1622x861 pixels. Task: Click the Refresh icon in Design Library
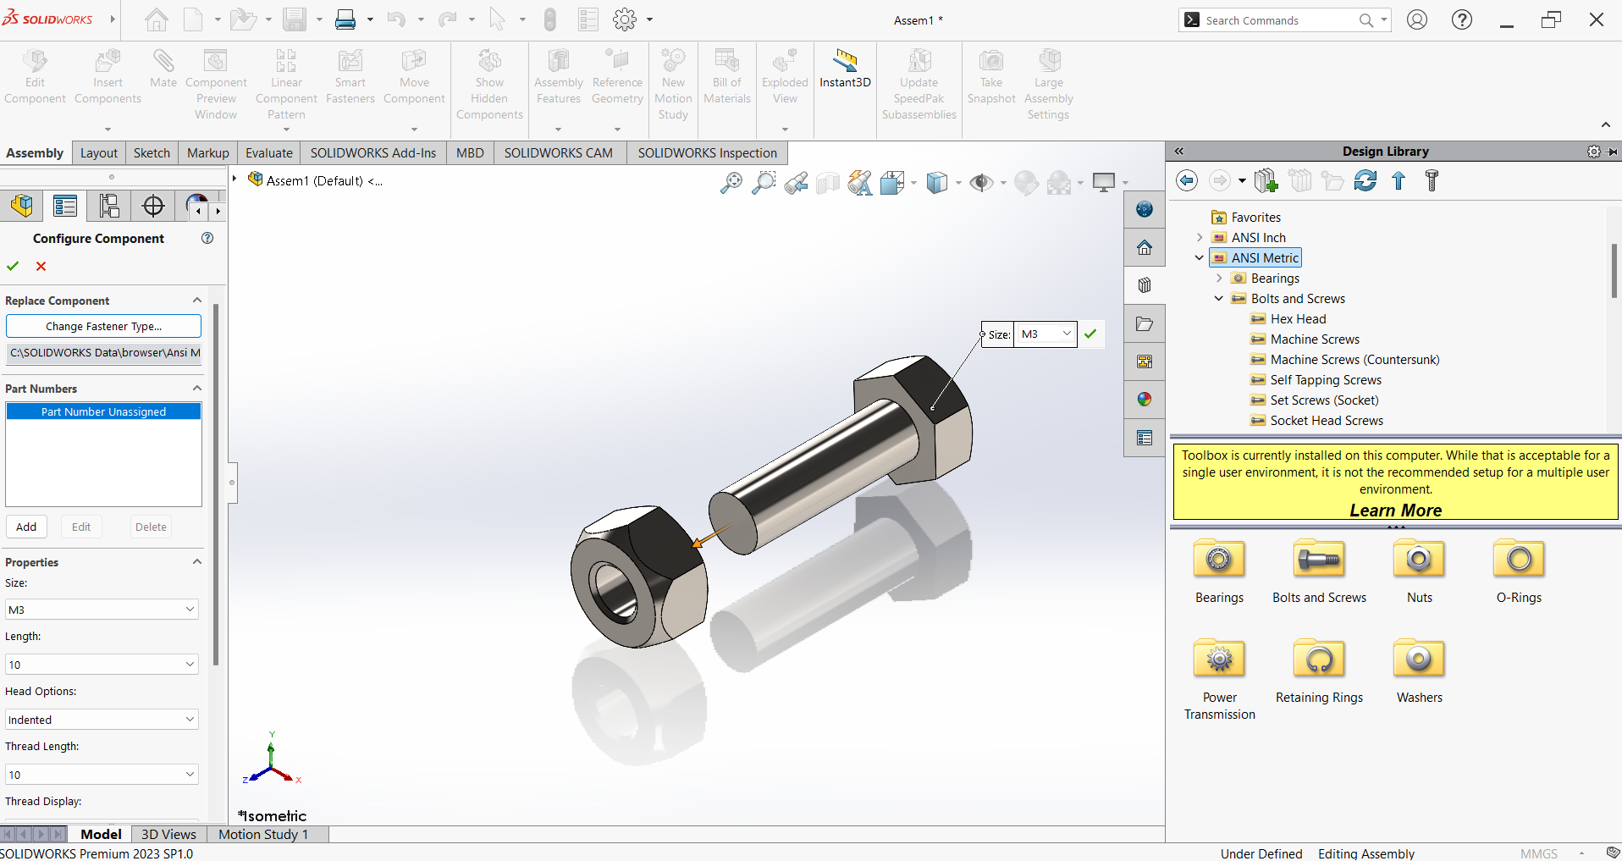pos(1365,180)
